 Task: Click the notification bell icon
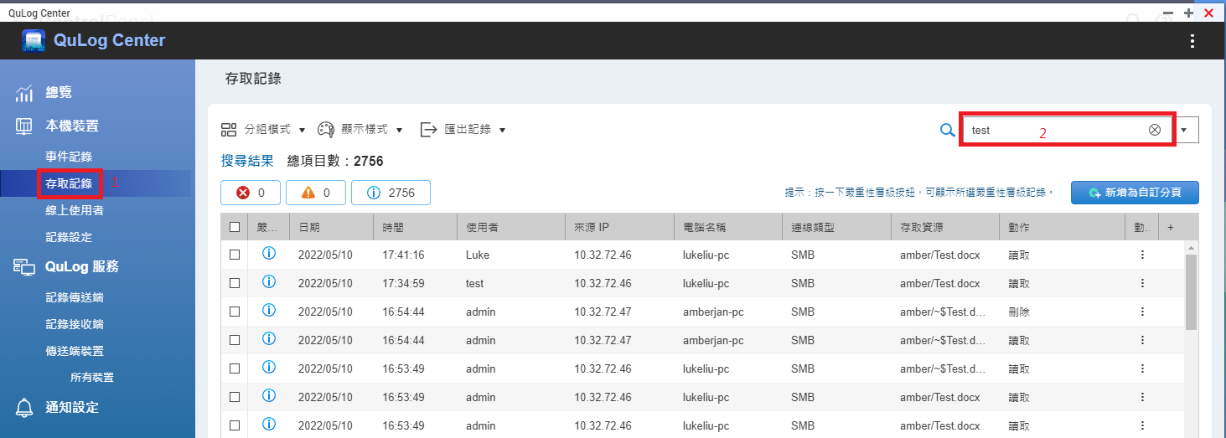[x=24, y=407]
